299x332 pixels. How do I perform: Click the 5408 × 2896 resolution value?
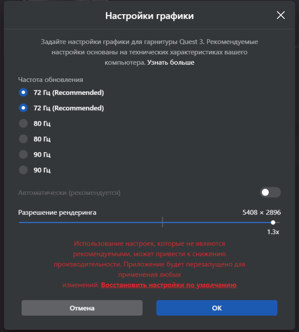click(261, 212)
